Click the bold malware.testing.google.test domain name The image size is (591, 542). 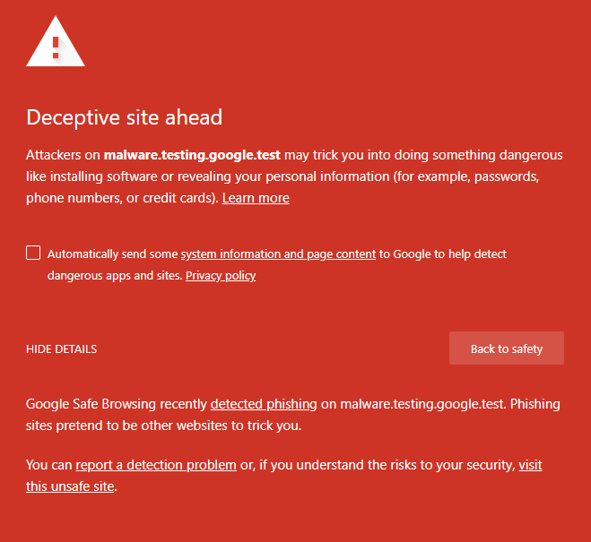192,155
